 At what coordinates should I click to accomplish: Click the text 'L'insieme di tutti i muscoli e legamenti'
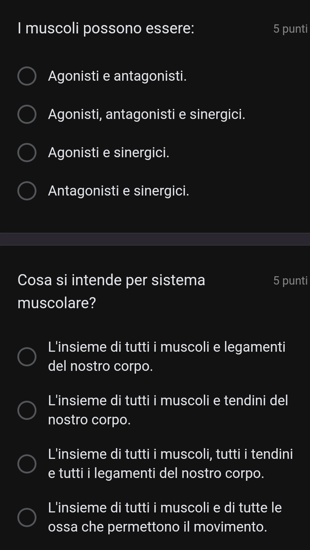tap(167, 347)
